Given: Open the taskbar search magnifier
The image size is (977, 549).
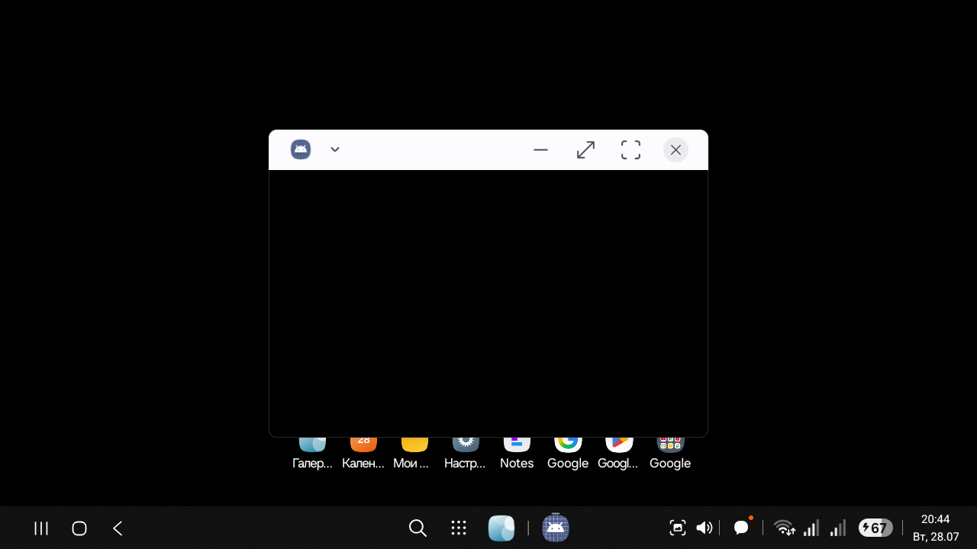Looking at the screenshot, I should pos(418,528).
